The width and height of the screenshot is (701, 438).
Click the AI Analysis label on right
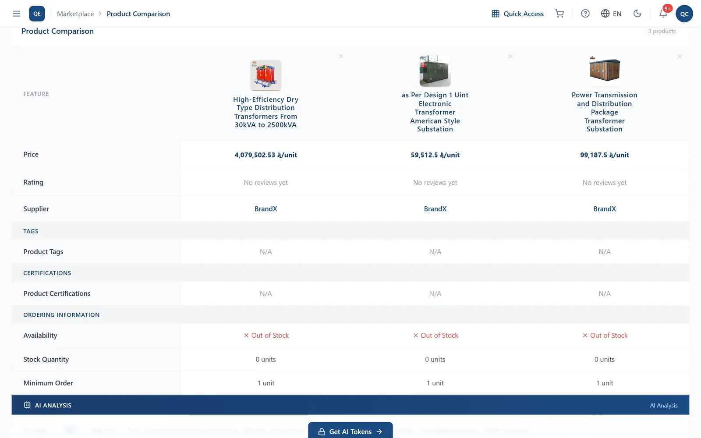[663, 406]
